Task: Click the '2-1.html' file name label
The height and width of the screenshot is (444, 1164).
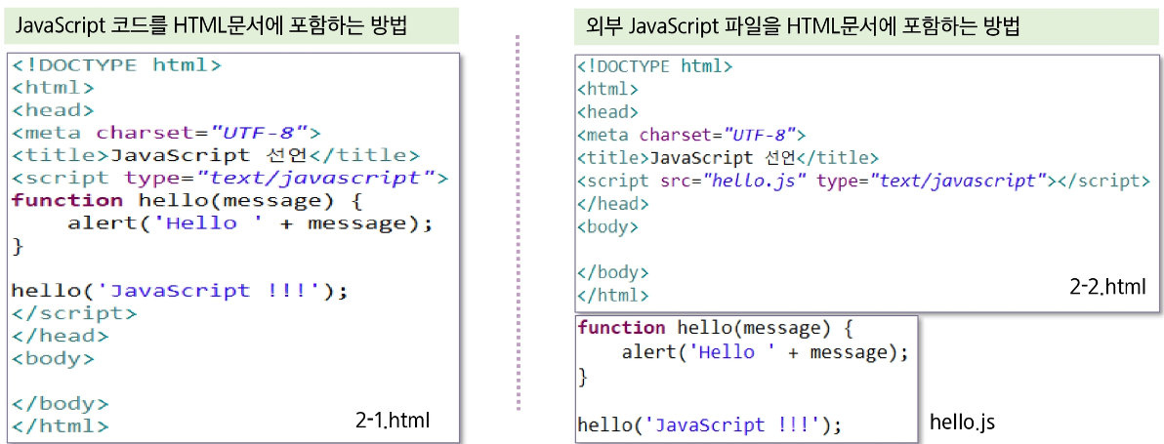Action: 393,421
